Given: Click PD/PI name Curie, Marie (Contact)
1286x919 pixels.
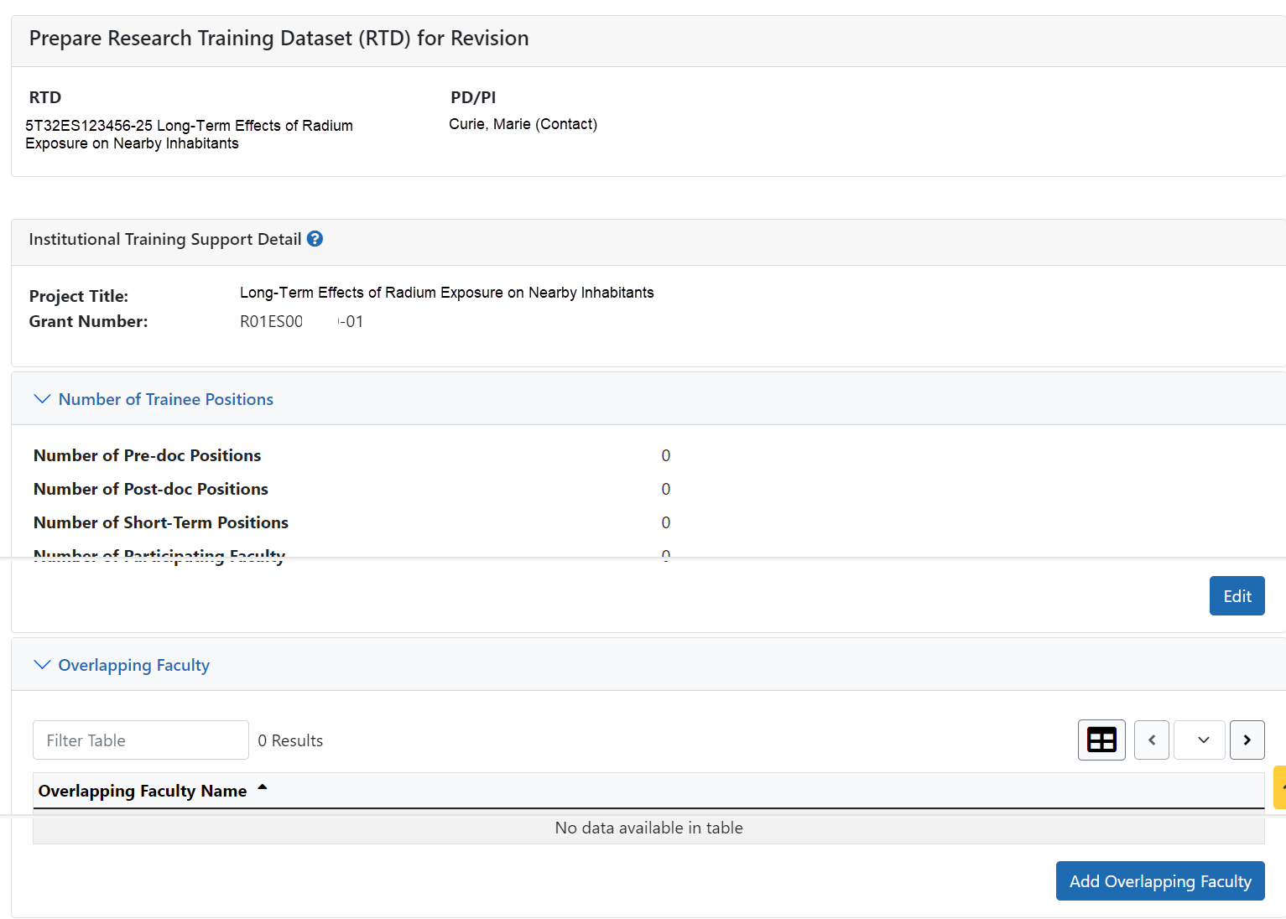Looking at the screenshot, I should (523, 123).
